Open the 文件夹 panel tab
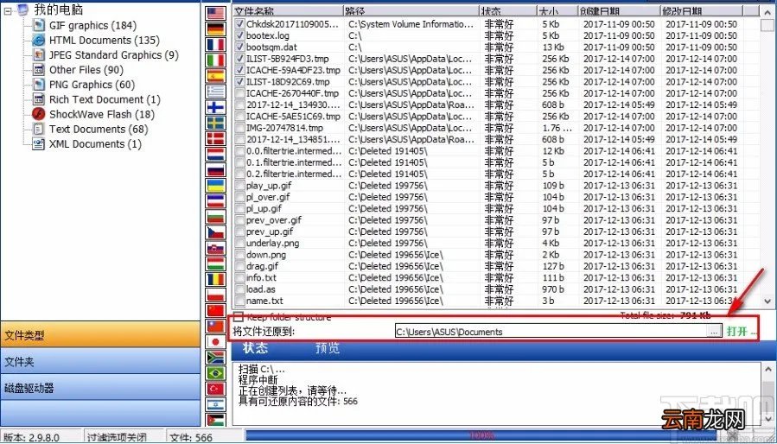Image resolution: width=777 pixels, height=444 pixels. click(100, 361)
